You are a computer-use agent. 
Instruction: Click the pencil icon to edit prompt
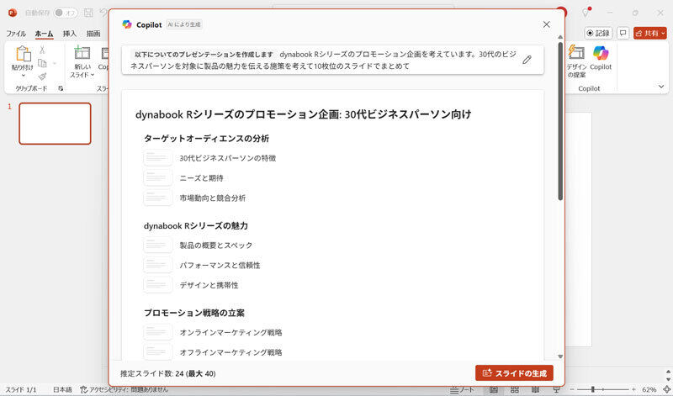pyautogui.click(x=527, y=60)
